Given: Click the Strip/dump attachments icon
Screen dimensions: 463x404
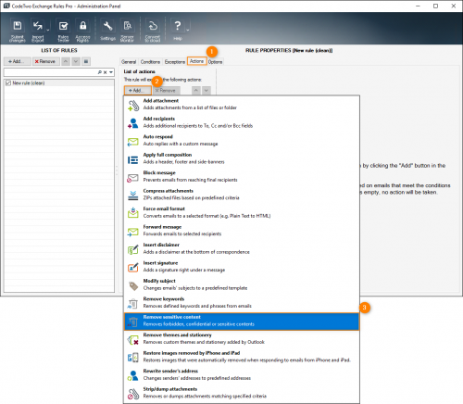Looking at the screenshot, I should [x=133, y=394].
